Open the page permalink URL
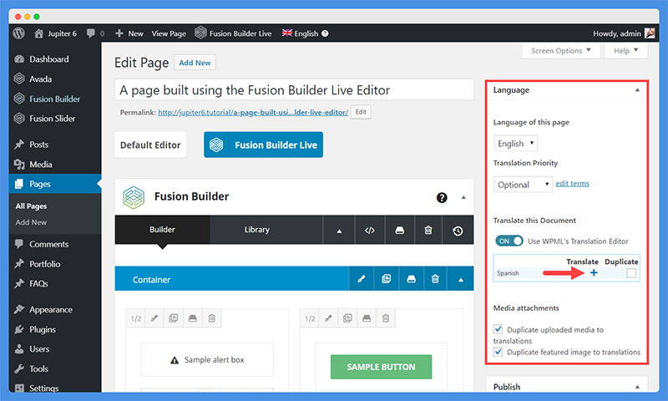 click(x=253, y=113)
